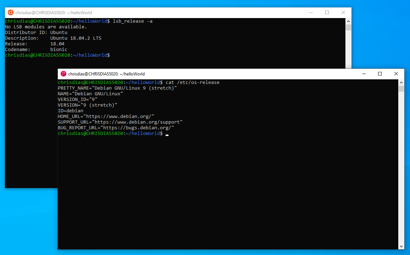The height and width of the screenshot is (255, 410).
Task: Close the Debian terminal window
Action: 396,74
